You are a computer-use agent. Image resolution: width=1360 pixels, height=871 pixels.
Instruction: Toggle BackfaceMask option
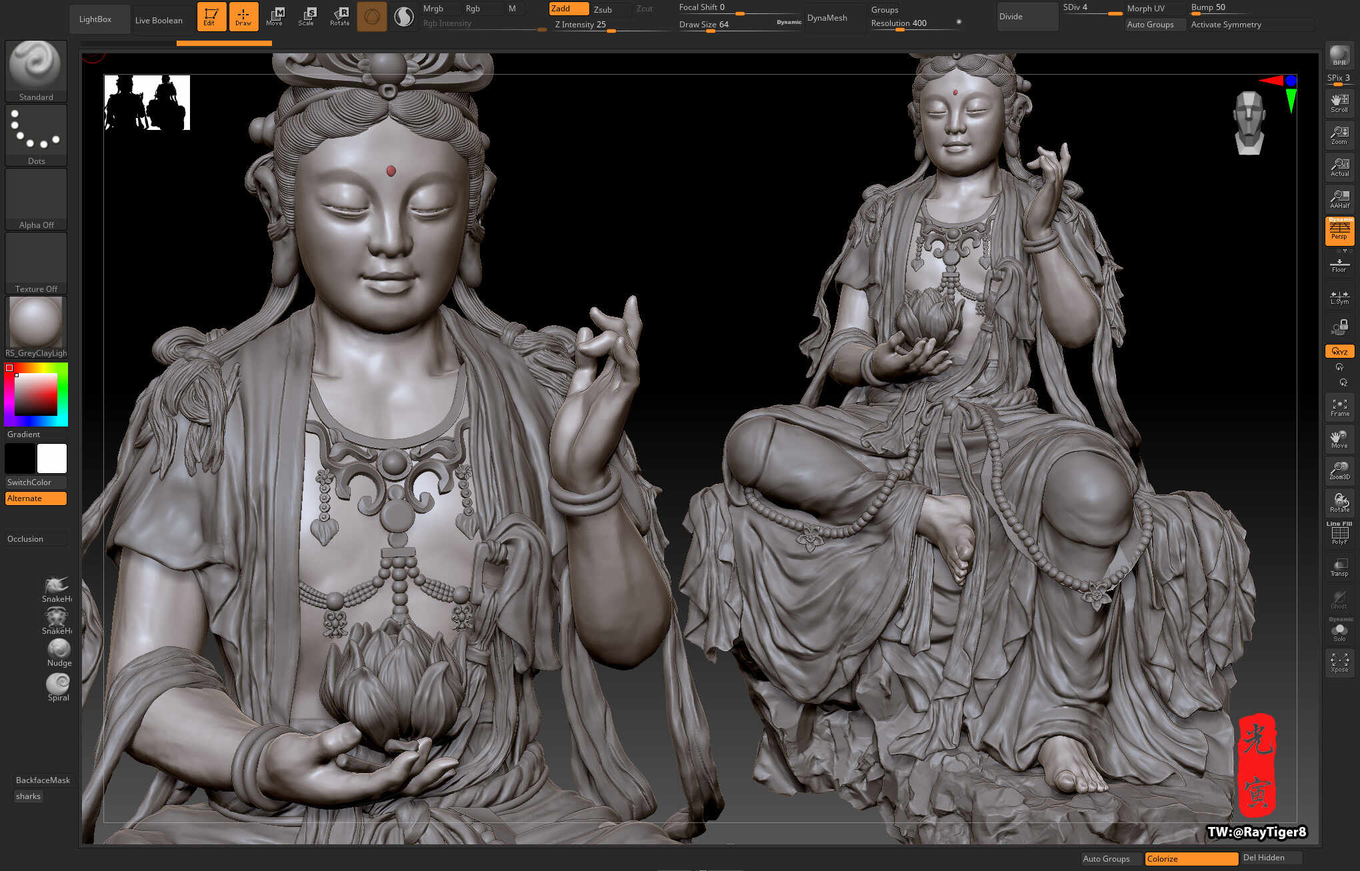(43, 780)
